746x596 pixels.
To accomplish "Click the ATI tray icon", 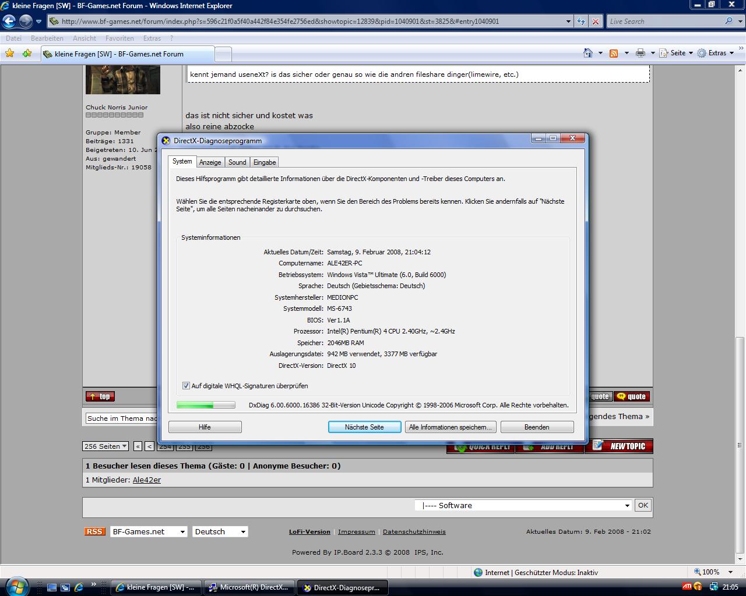I will pos(687,587).
